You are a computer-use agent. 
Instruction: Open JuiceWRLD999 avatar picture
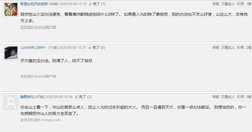click(x=11, y=53)
